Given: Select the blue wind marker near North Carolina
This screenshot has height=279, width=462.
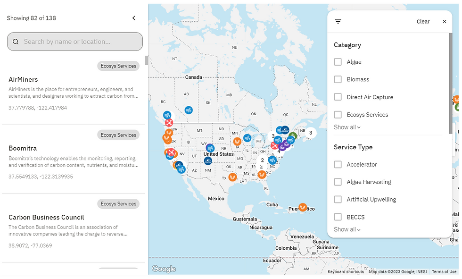Looking at the screenshot, I should pos(272,160).
